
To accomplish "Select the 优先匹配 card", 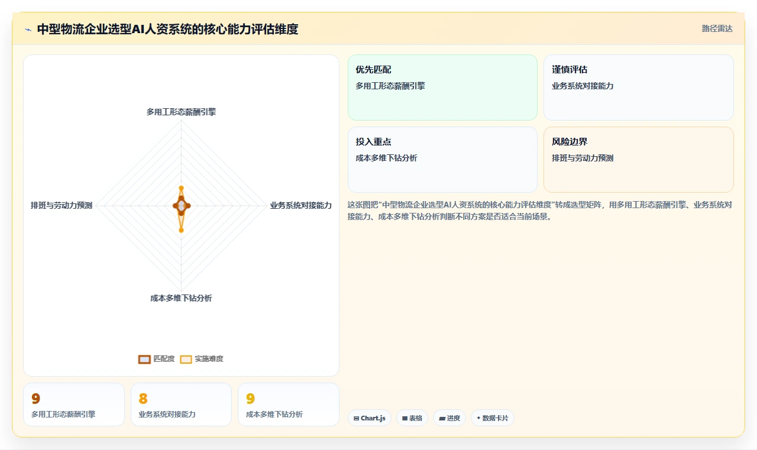I will pos(442,88).
